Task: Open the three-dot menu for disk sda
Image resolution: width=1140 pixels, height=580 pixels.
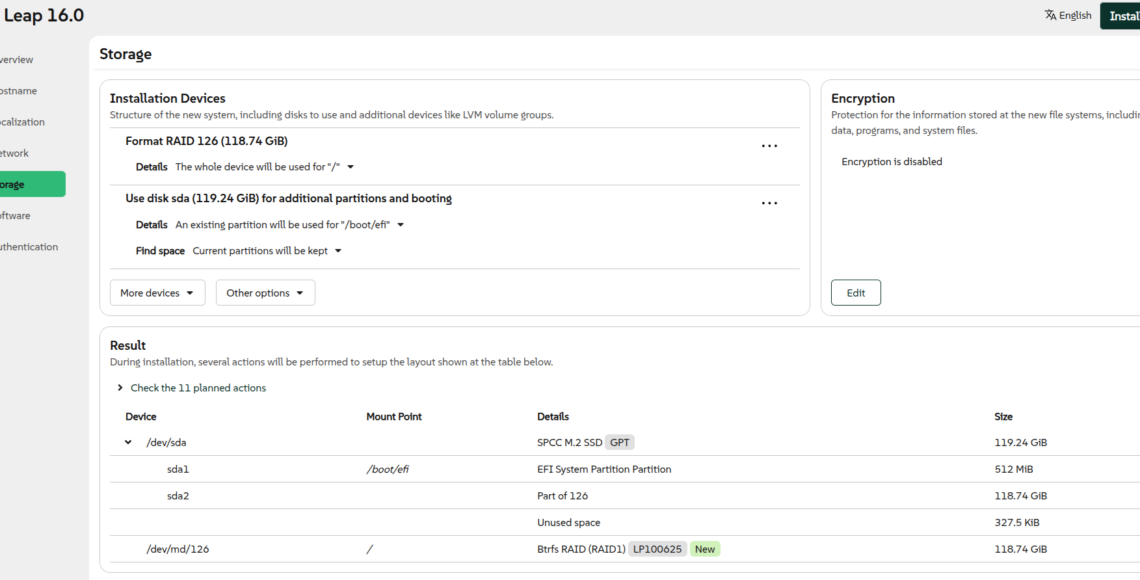Action: (x=769, y=204)
